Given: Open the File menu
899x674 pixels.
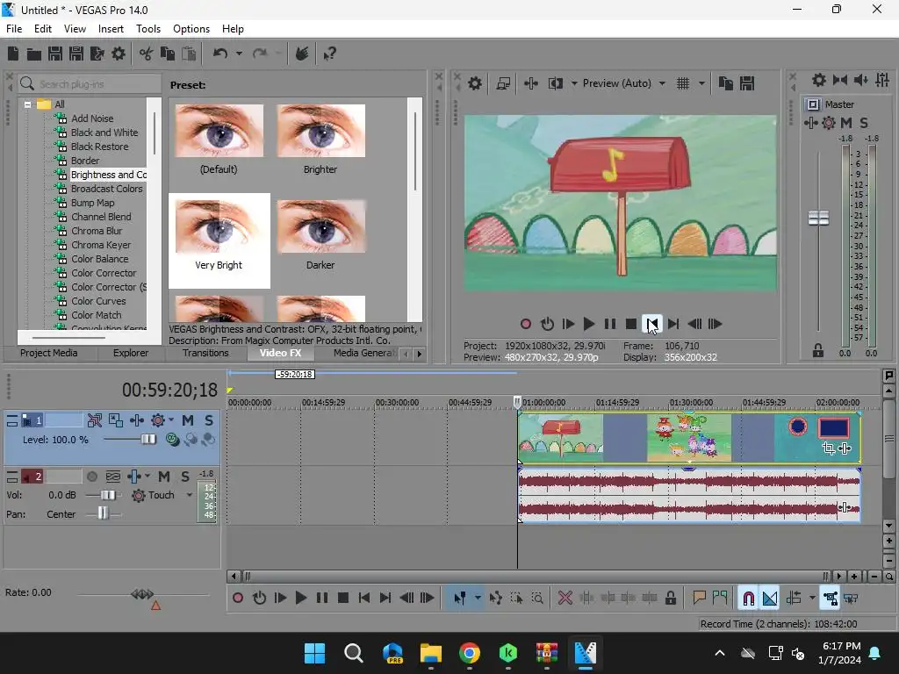Looking at the screenshot, I should click(x=14, y=29).
